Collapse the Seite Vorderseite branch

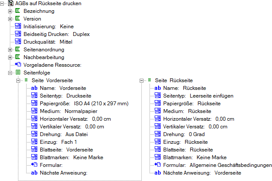click(18, 80)
